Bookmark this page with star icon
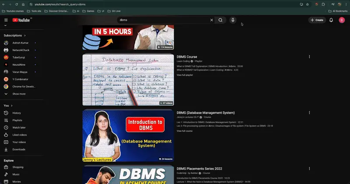The height and width of the screenshot is (184, 350). (x=318, y=4)
